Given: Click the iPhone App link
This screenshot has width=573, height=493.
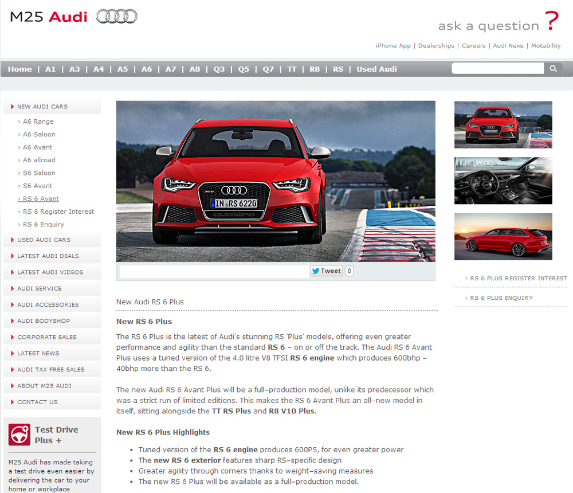Looking at the screenshot, I should tap(393, 46).
